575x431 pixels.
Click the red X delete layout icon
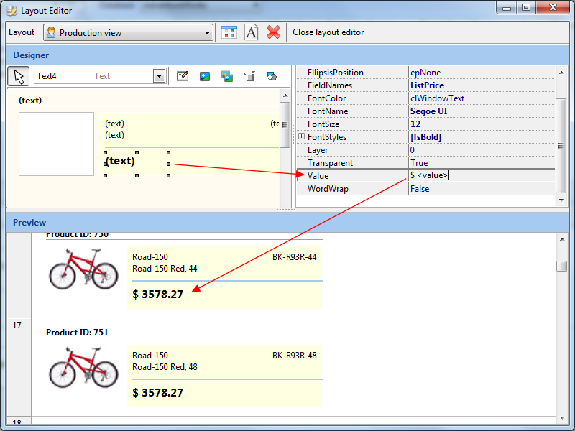coord(273,32)
